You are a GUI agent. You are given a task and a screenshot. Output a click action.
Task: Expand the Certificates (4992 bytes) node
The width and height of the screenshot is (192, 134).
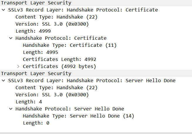click(18, 66)
